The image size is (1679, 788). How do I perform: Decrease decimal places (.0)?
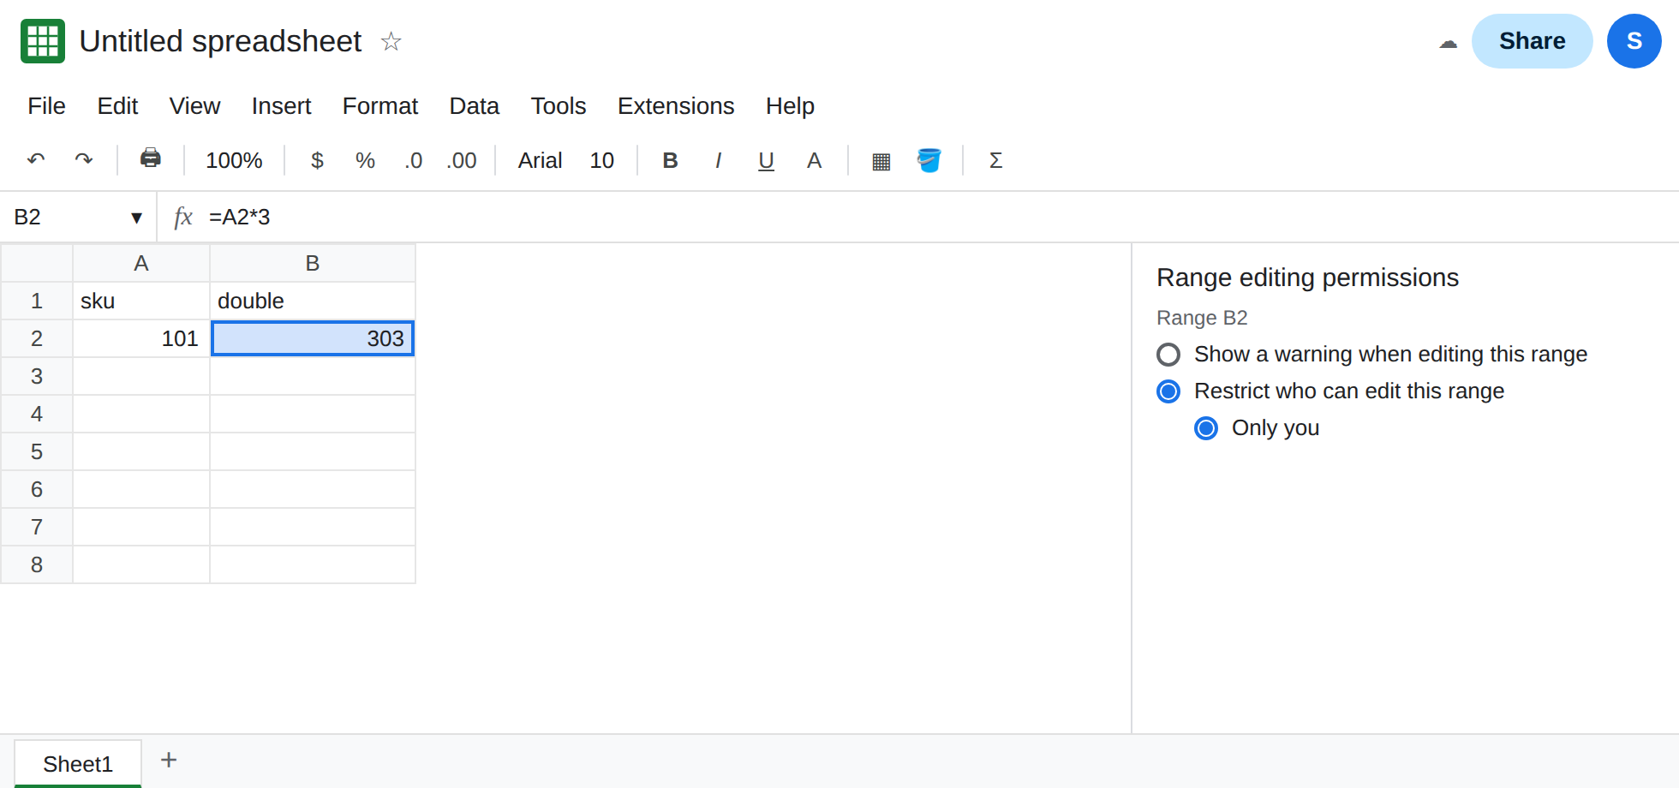click(x=413, y=160)
